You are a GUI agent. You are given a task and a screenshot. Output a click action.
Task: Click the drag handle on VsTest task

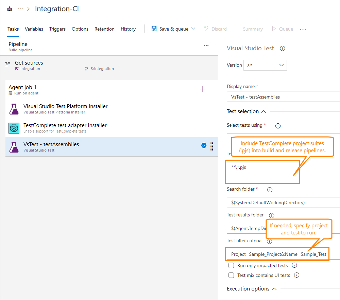[x=212, y=146]
